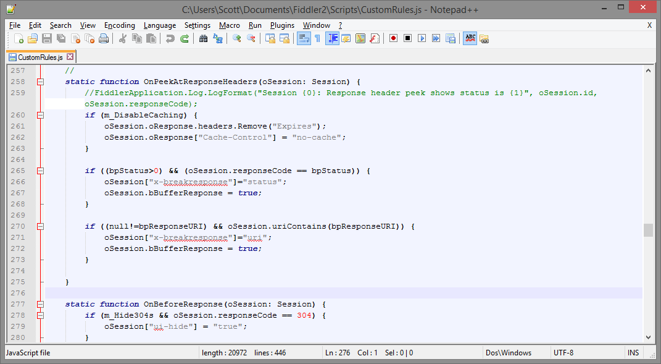Screen dimensions: 661x364
Task: Click the 'JavaScript file' status bar text
Action: [x=28, y=353]
